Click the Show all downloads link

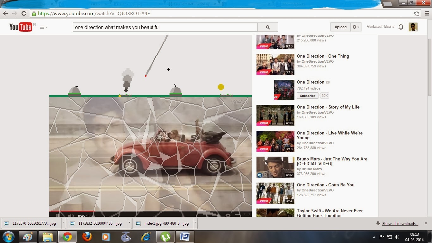coord(400,223)
